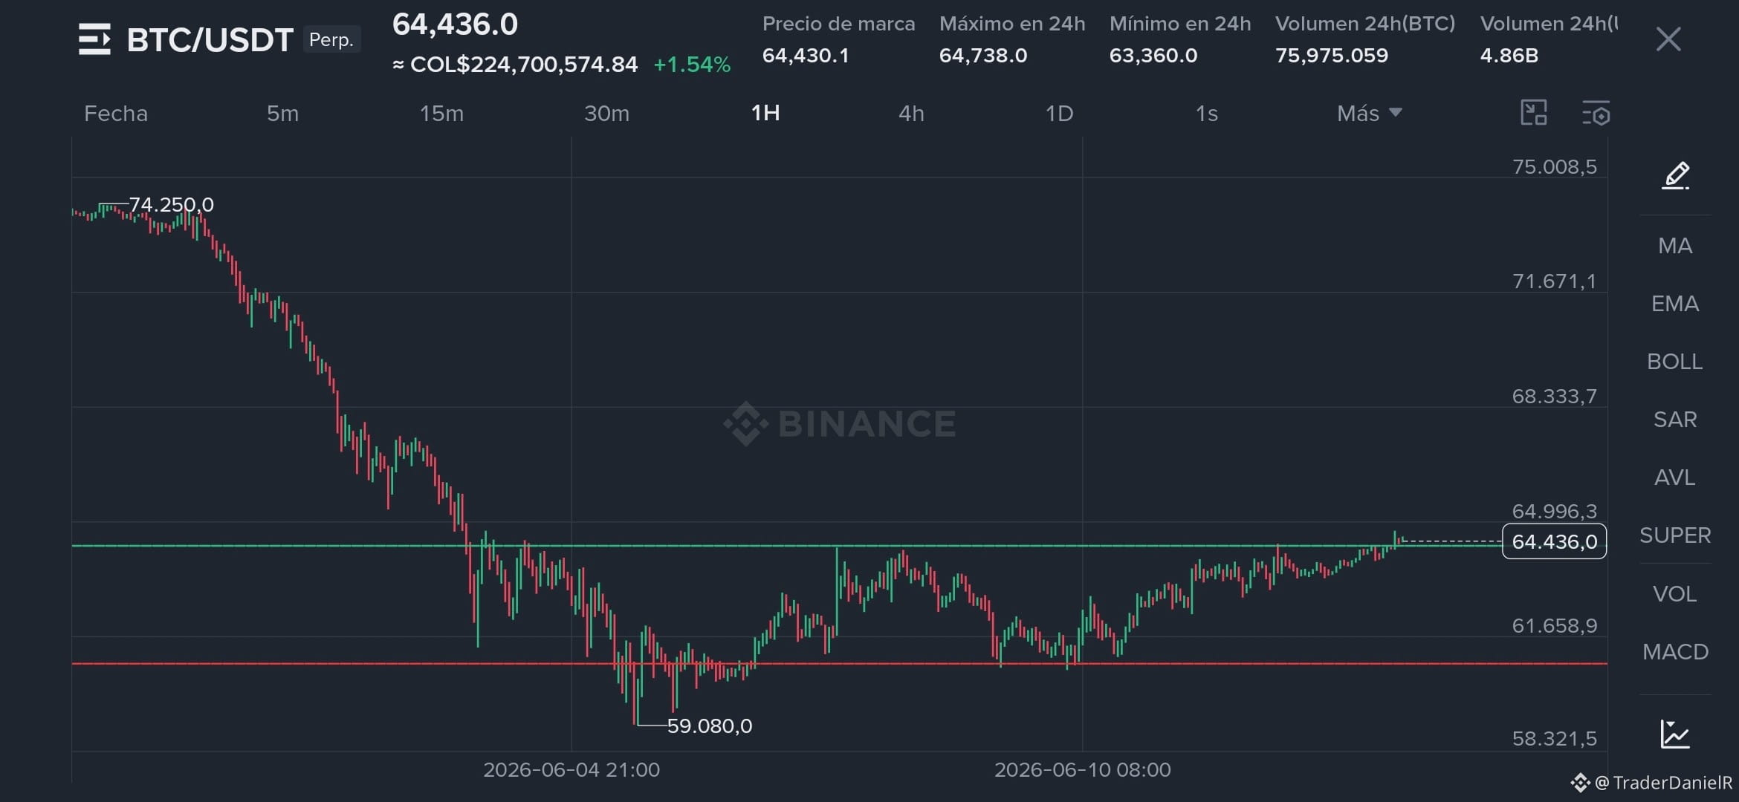
Task: Click the 74.250,0 high price marker
Action: [x=172, y=204]
